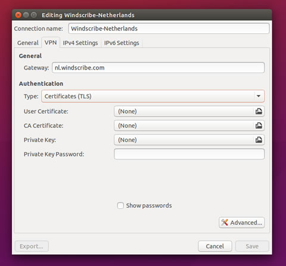Switch to the General tab
Screen dimensions: 286x266
coord(28,43)
